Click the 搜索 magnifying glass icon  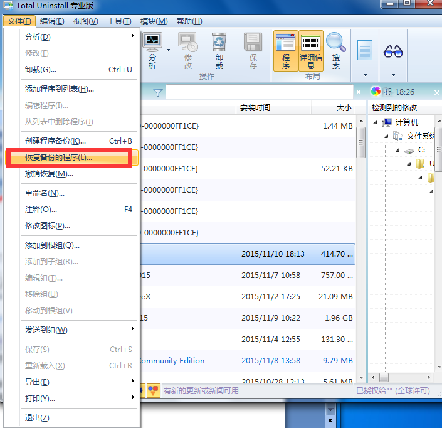point(336,44)
